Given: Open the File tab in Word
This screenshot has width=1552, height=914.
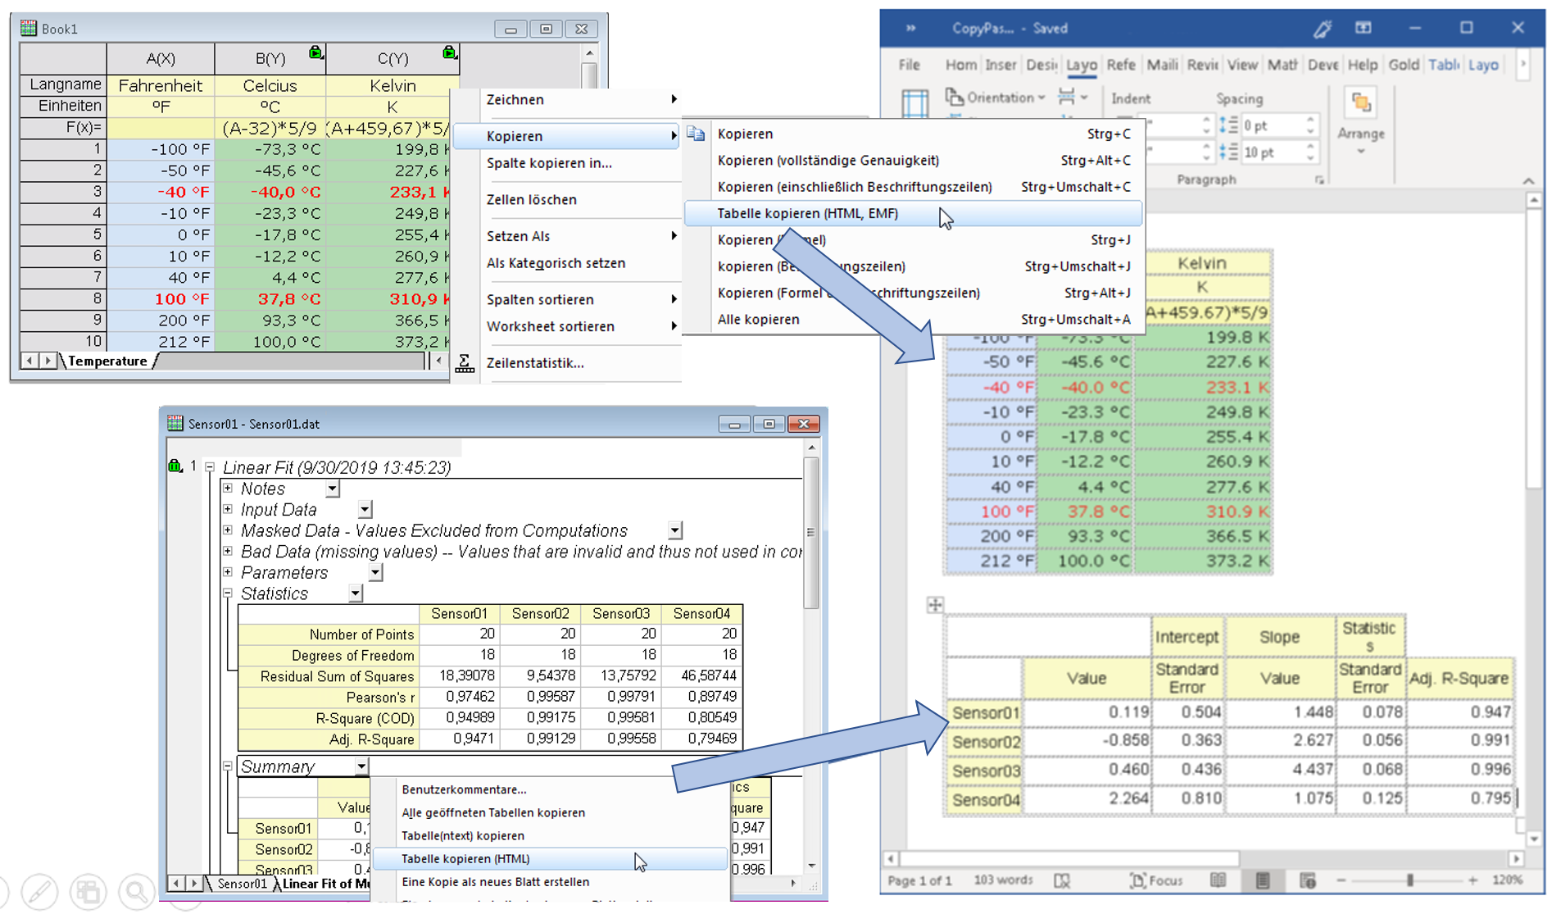Looking at the screenshot, I should pos(909,65).
